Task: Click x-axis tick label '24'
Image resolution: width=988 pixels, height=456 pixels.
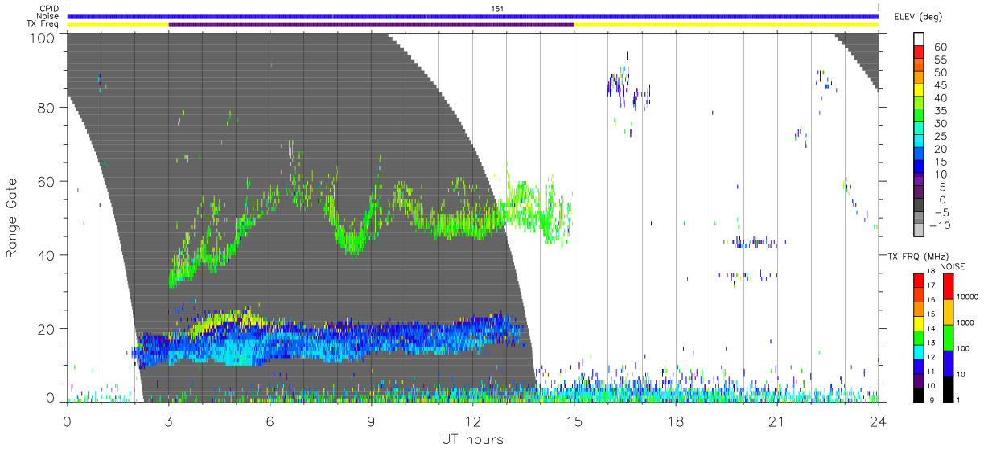Action: coord(878,421)
